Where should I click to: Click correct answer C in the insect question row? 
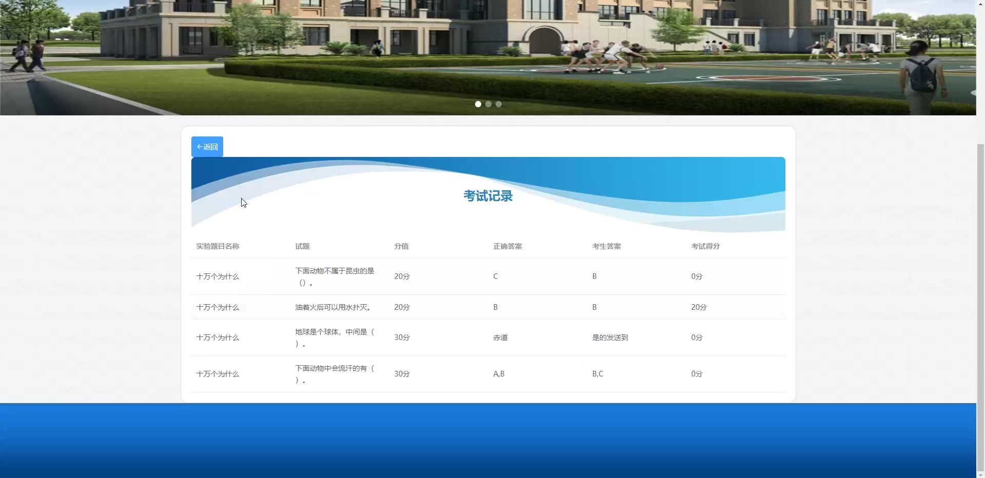click(x=496, y=276)
